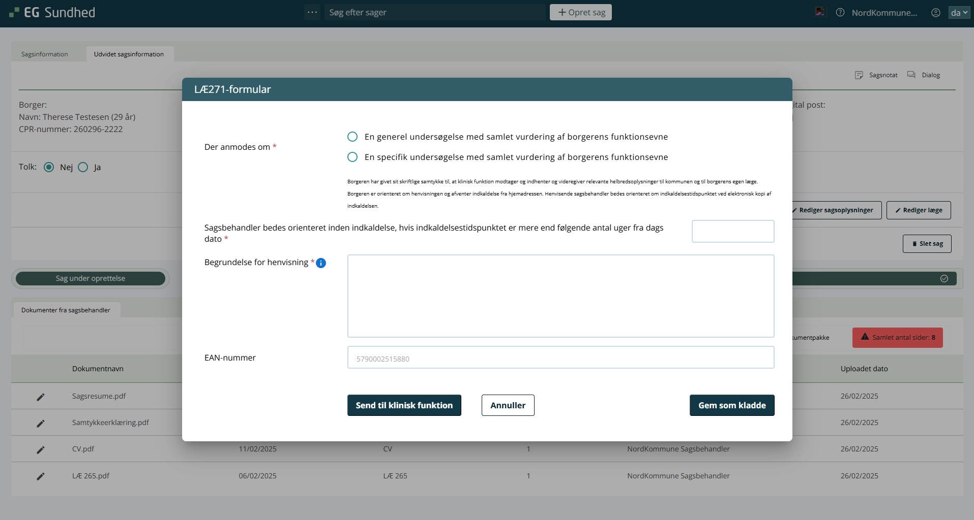
Task: Focus the Begrundelse for henvisning text area
Action: (560, 296)
